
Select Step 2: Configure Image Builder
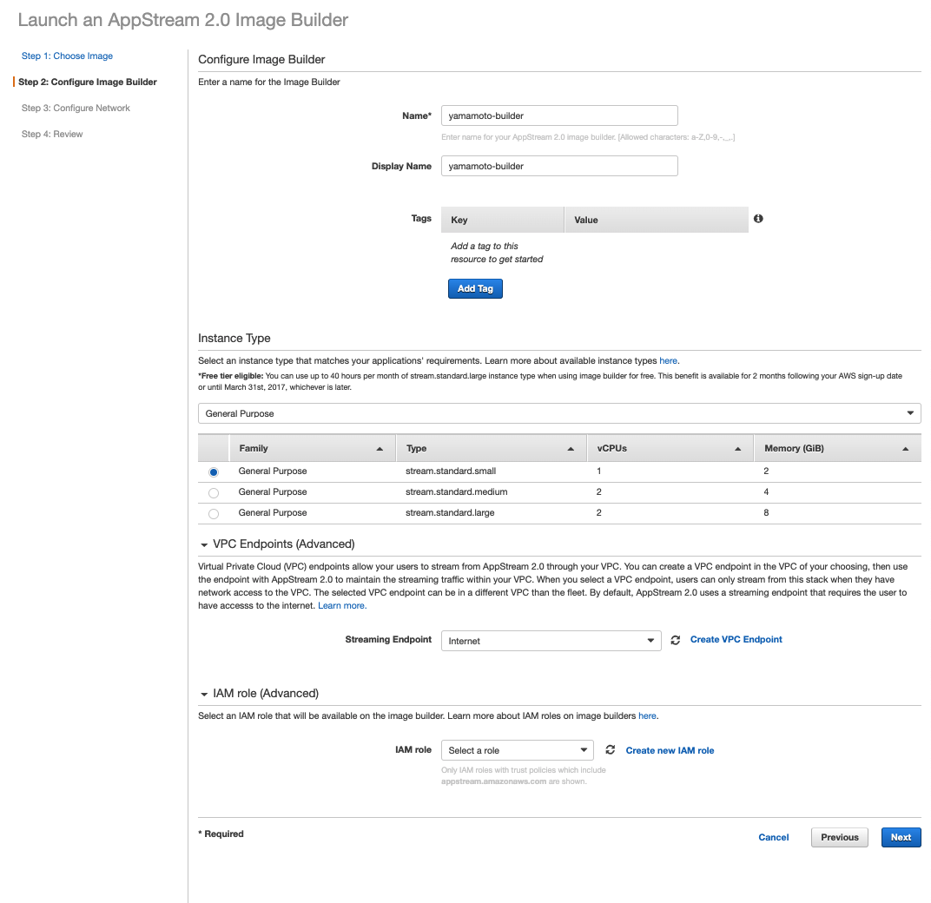(87, 82)
